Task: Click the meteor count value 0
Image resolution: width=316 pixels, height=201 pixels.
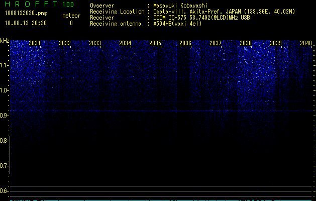Action: tap(71, 23)
